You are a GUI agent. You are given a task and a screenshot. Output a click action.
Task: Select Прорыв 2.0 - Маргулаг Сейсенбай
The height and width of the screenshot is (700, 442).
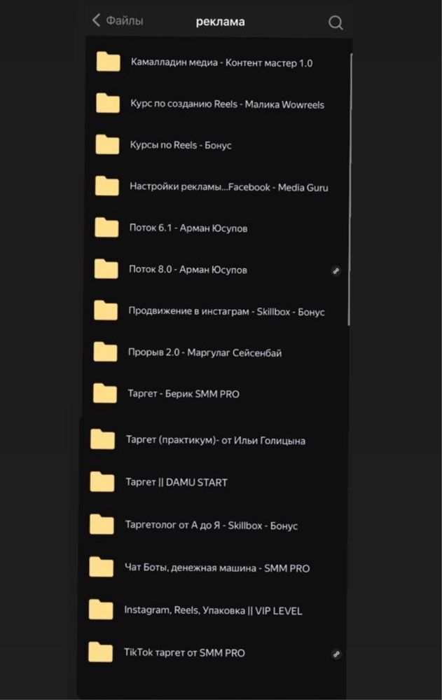click(205, 352)
